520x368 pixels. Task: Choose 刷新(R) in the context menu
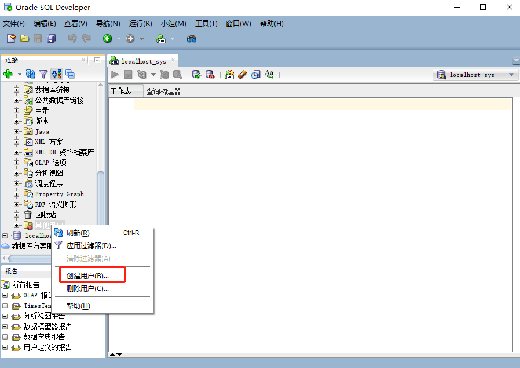click(102, 233)
